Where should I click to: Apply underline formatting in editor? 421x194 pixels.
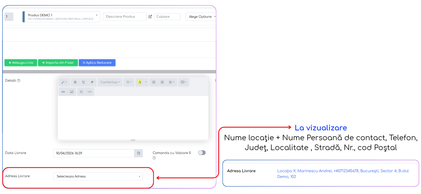click(83, 82)
